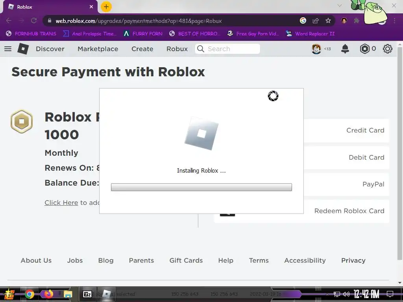Click the browser back arrow
Screen dimensions: 403x302
(9, 20)
